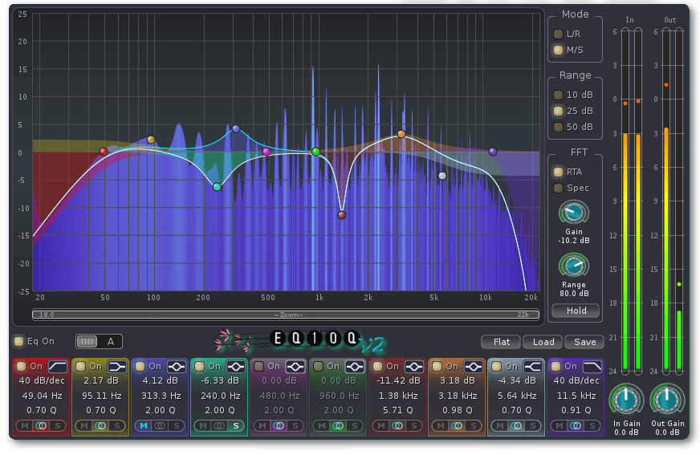Select L/R mode
The image size is (700, 455).
558,34
